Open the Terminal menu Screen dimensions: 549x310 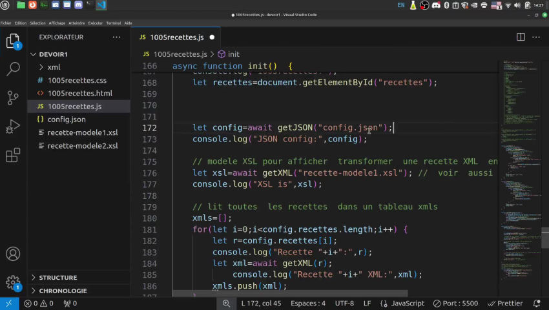point(113,23)
